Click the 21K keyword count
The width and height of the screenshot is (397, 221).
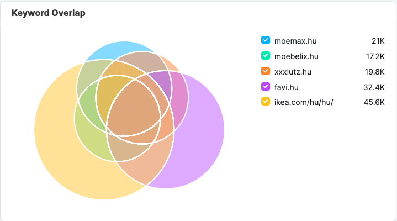[378, 41]
